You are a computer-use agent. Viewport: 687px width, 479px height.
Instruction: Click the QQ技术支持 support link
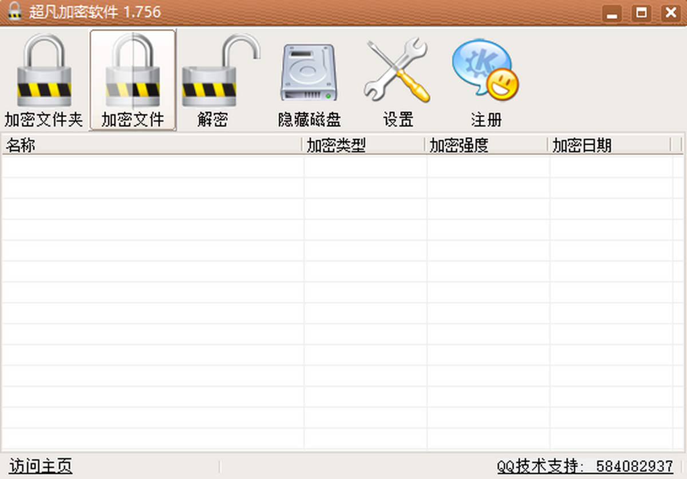pos(585,466)
